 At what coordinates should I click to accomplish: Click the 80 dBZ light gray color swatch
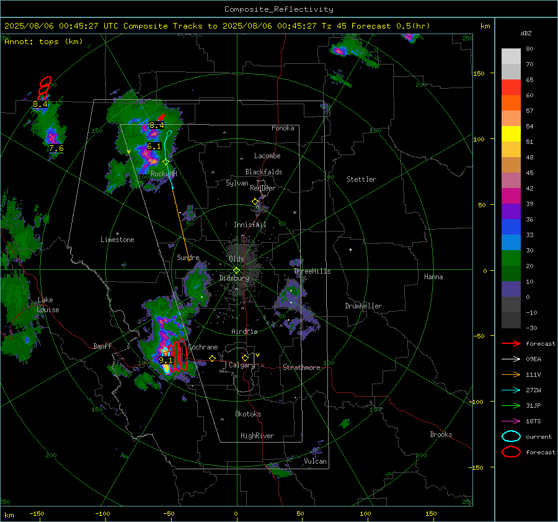click(x=511, y=56)
